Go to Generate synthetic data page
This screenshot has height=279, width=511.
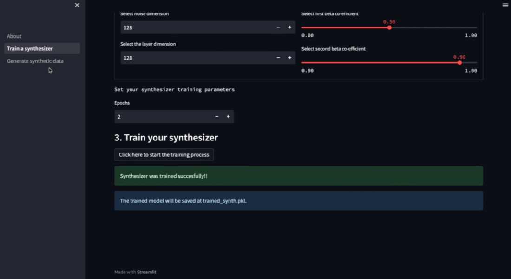[35, 61]
